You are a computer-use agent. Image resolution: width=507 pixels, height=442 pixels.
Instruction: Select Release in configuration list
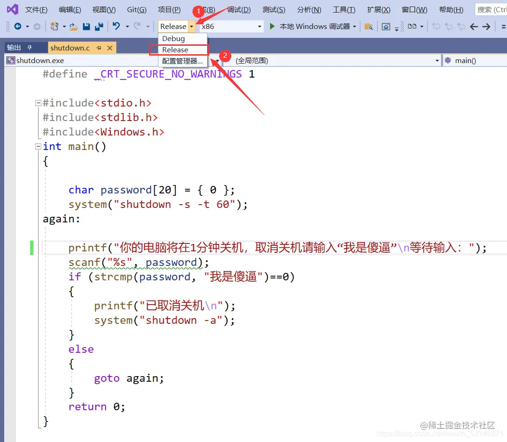point(183,50)
